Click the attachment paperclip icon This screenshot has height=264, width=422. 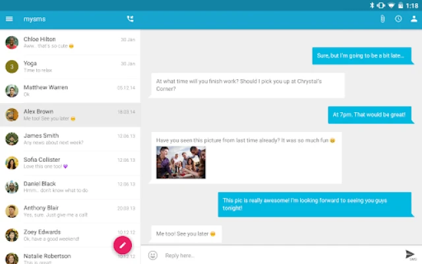pyautogui.click(x=382, y=19)
